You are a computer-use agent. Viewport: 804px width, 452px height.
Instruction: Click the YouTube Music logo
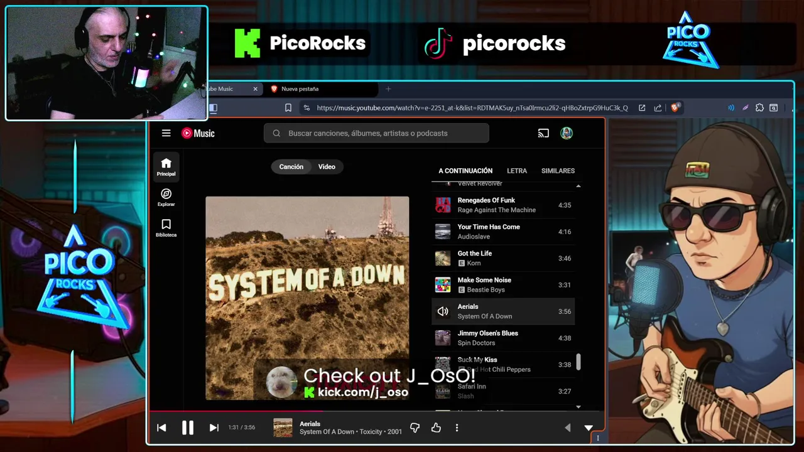(198, 133)
